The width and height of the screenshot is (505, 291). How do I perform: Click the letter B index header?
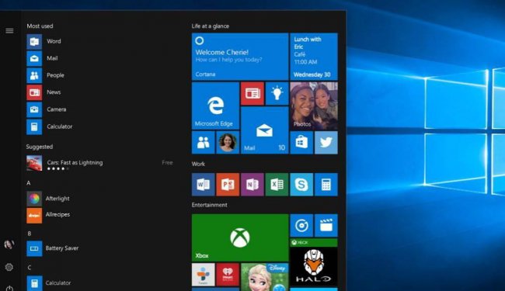[30, 234]
